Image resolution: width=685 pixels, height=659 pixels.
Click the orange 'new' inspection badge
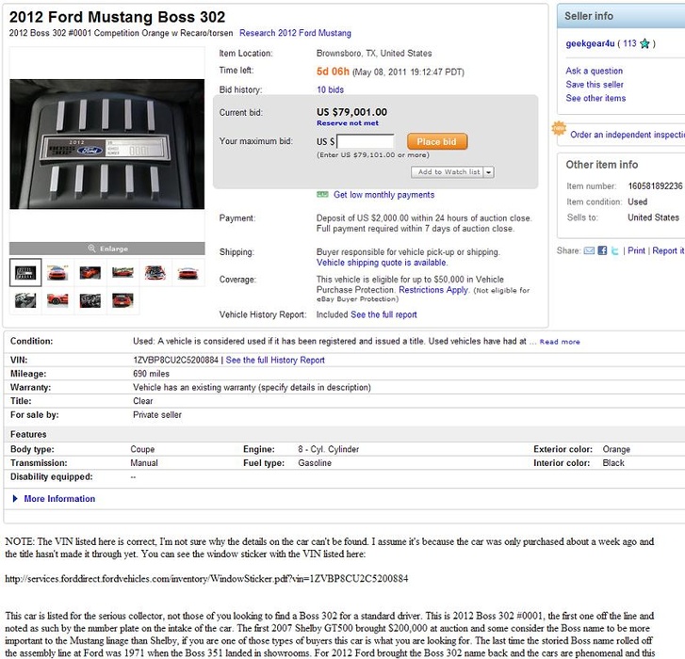click(x=559, y=130)
